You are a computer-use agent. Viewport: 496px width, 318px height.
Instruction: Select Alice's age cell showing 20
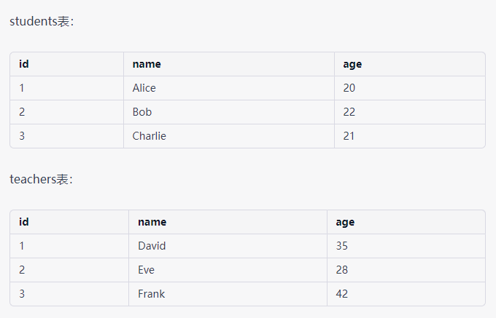[x=349, y=88]
